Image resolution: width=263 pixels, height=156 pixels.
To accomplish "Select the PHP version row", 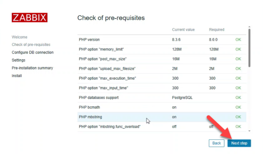I will [x=160, y=39].
